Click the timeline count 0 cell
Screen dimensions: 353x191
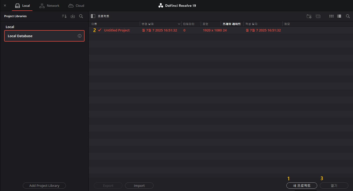pos(184,30)
